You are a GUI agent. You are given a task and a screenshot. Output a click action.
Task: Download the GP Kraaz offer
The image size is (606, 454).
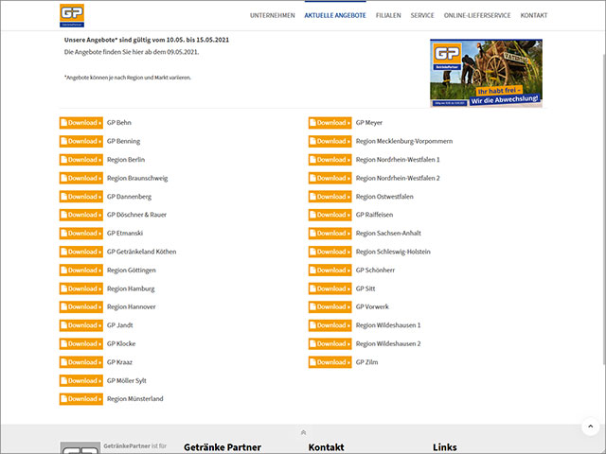(x=81, y=362)
